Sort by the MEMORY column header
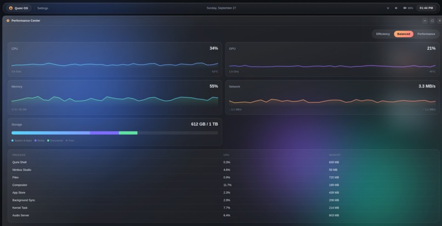The image size is (442, 226). pos(335,155)
